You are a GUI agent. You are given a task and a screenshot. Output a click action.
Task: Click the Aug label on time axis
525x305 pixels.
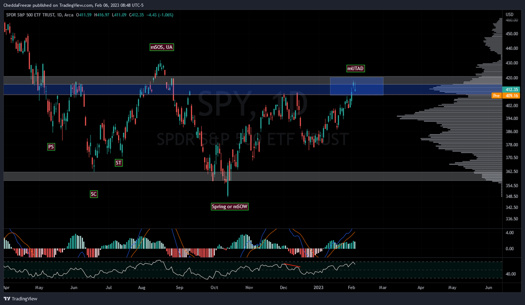point(142,288)
